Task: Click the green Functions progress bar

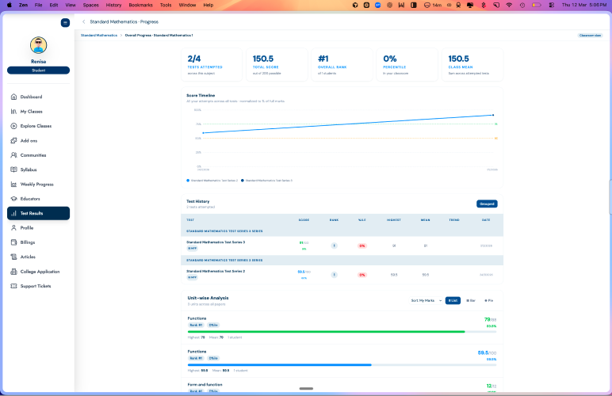Action: tap(326, 332)
